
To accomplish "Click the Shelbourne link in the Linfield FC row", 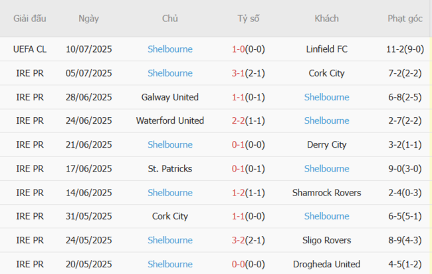I will coord(169,49).
